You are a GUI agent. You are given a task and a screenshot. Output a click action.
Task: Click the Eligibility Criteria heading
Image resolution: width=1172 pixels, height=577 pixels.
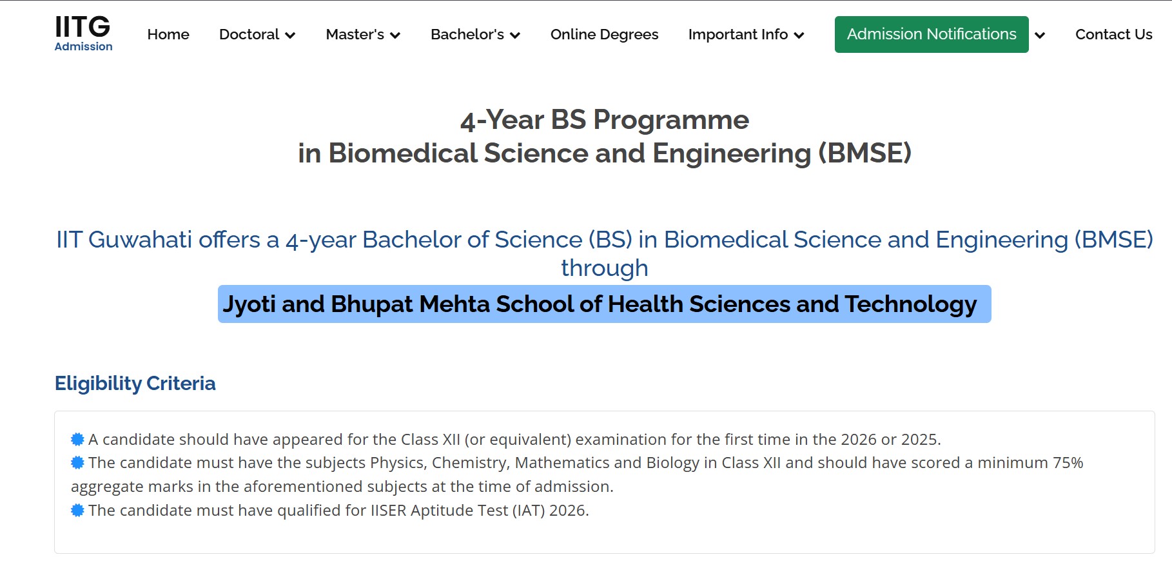(x=135, y=384)
